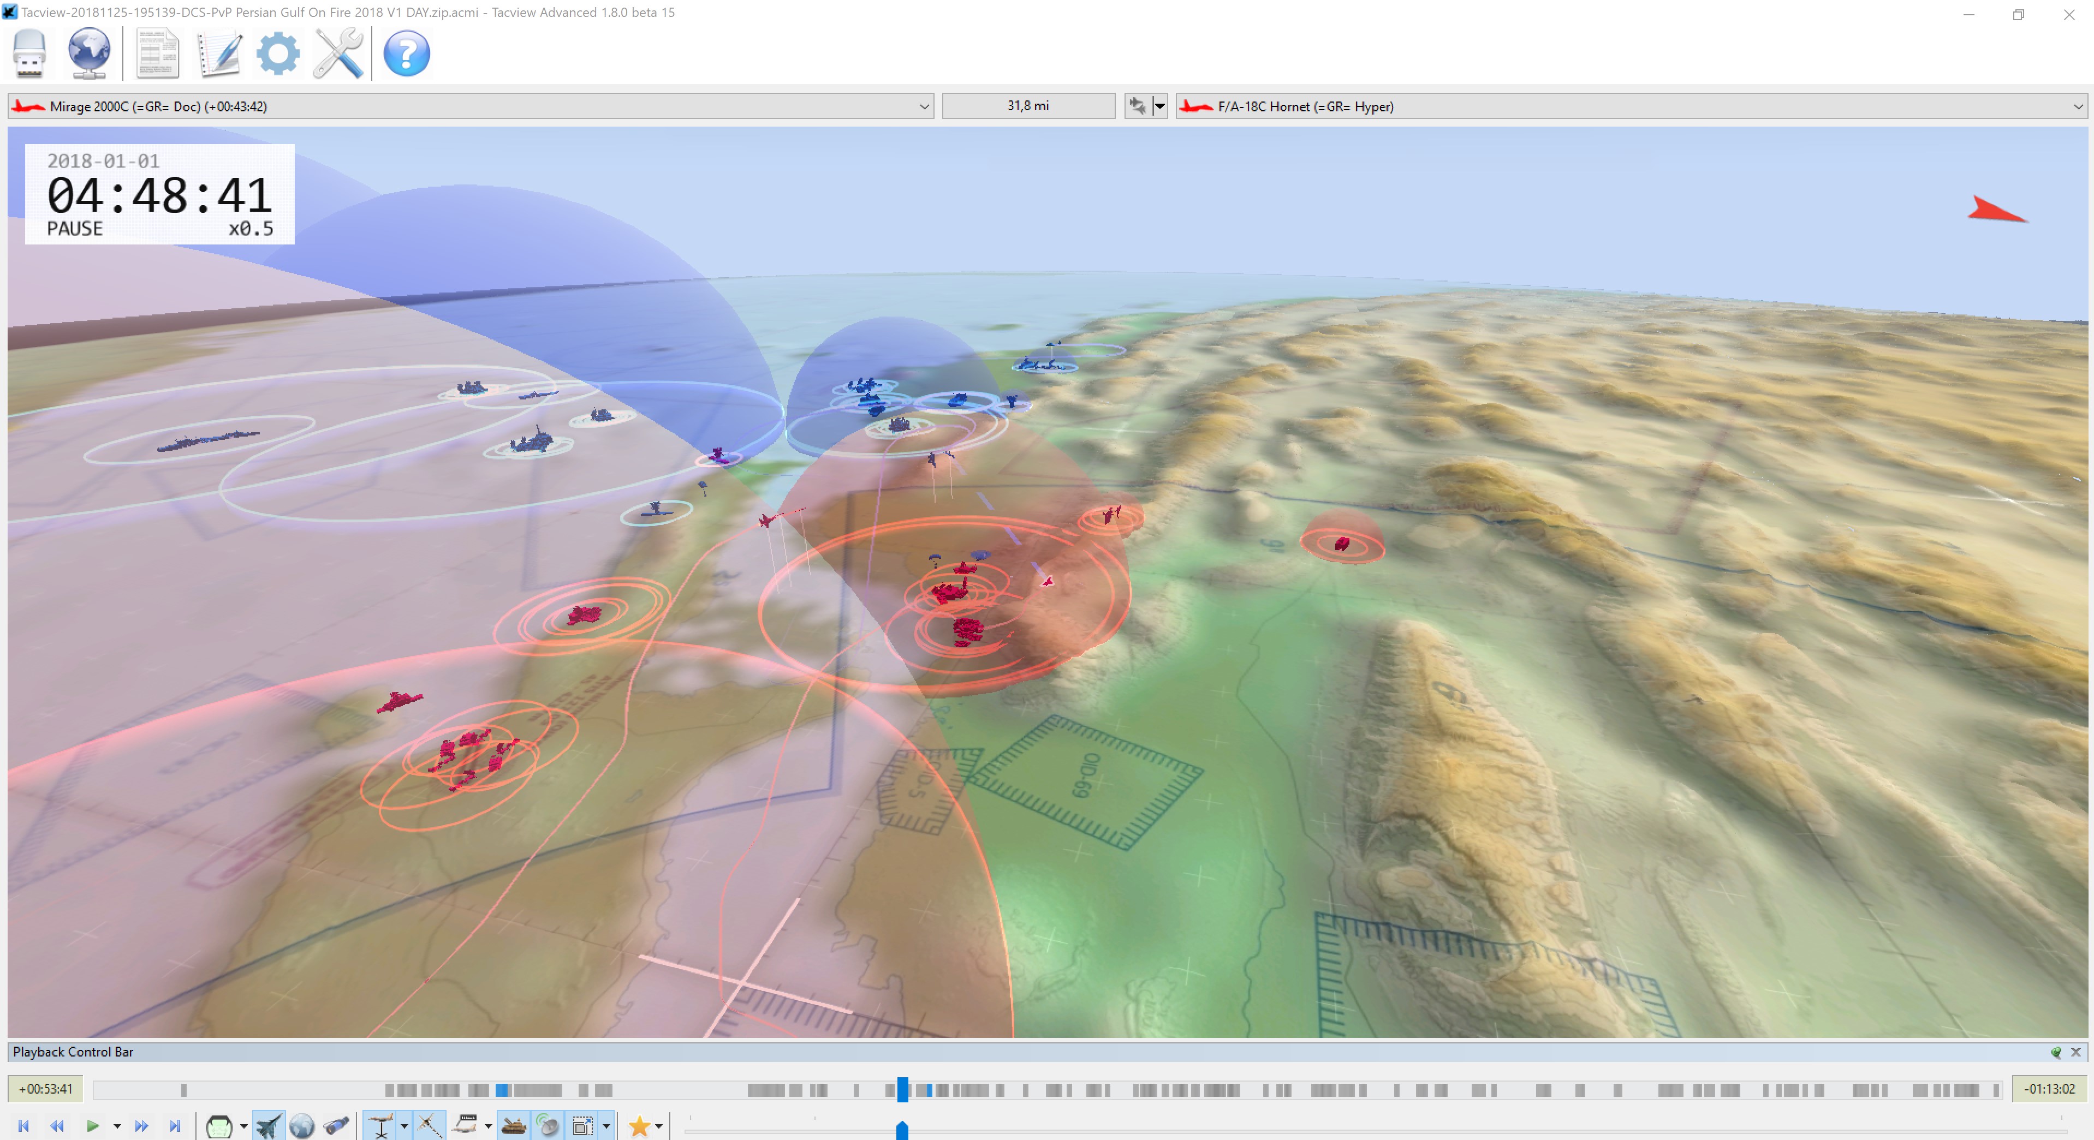Toggle ground tank objects display
This screenshot has width=2094, height=1140.
515,1126
